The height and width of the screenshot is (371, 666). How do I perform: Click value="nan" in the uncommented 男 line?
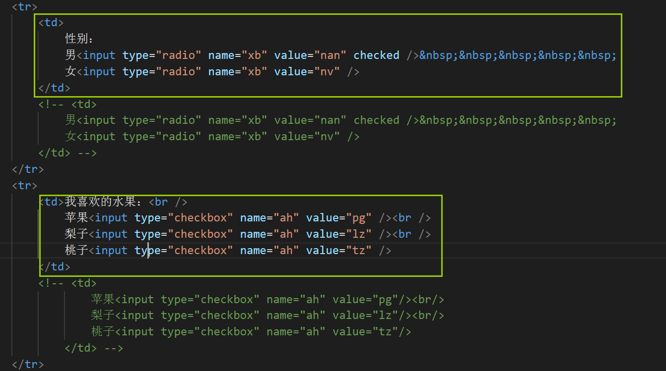(310, 55)
